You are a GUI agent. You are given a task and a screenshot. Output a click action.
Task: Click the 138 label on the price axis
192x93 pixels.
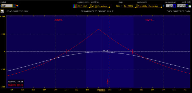[142, 90]
